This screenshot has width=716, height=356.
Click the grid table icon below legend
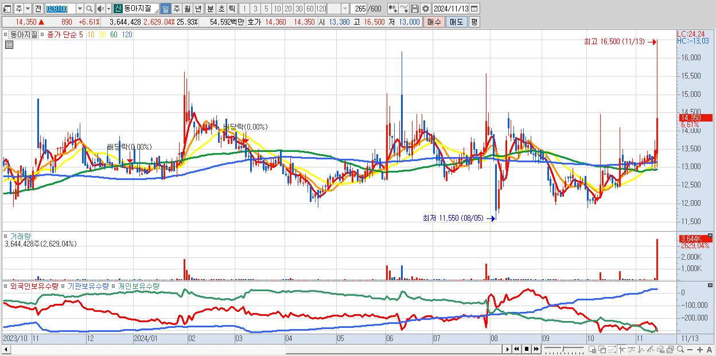coord(9,45)
